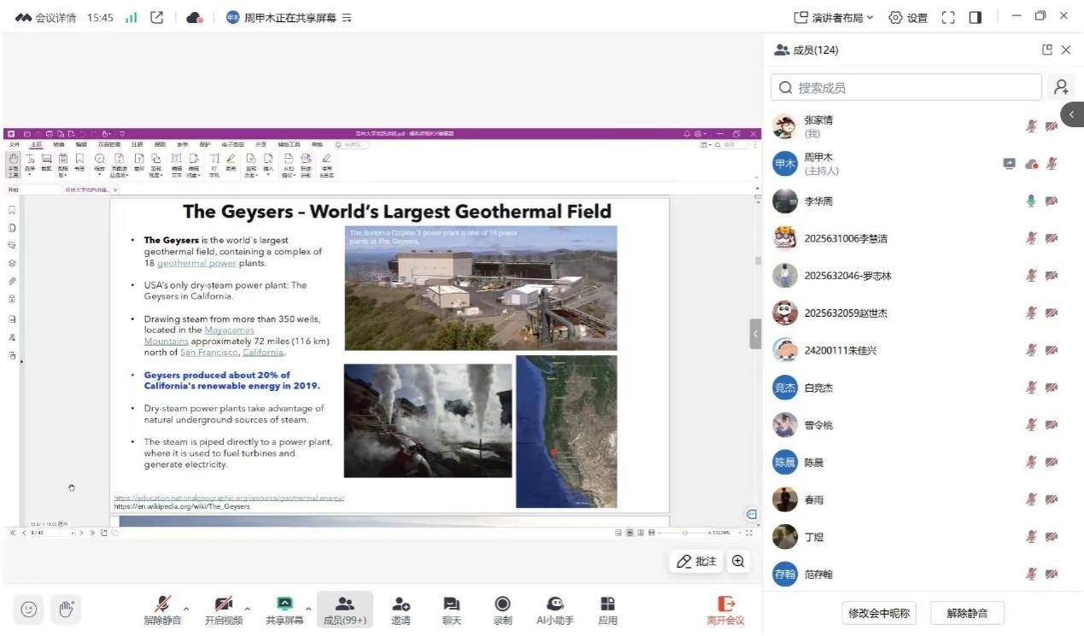This screenshot has height=636, width=1084.
Task: Toggle camera with 开启视频
Action: click(223, 610)
